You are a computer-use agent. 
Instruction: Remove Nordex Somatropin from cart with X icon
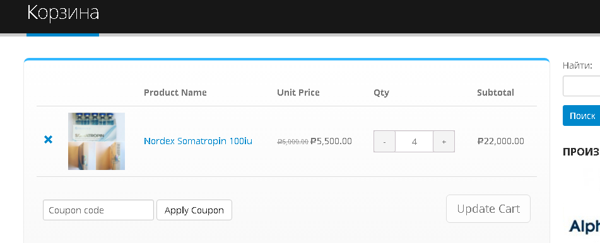tap(48, 140)
